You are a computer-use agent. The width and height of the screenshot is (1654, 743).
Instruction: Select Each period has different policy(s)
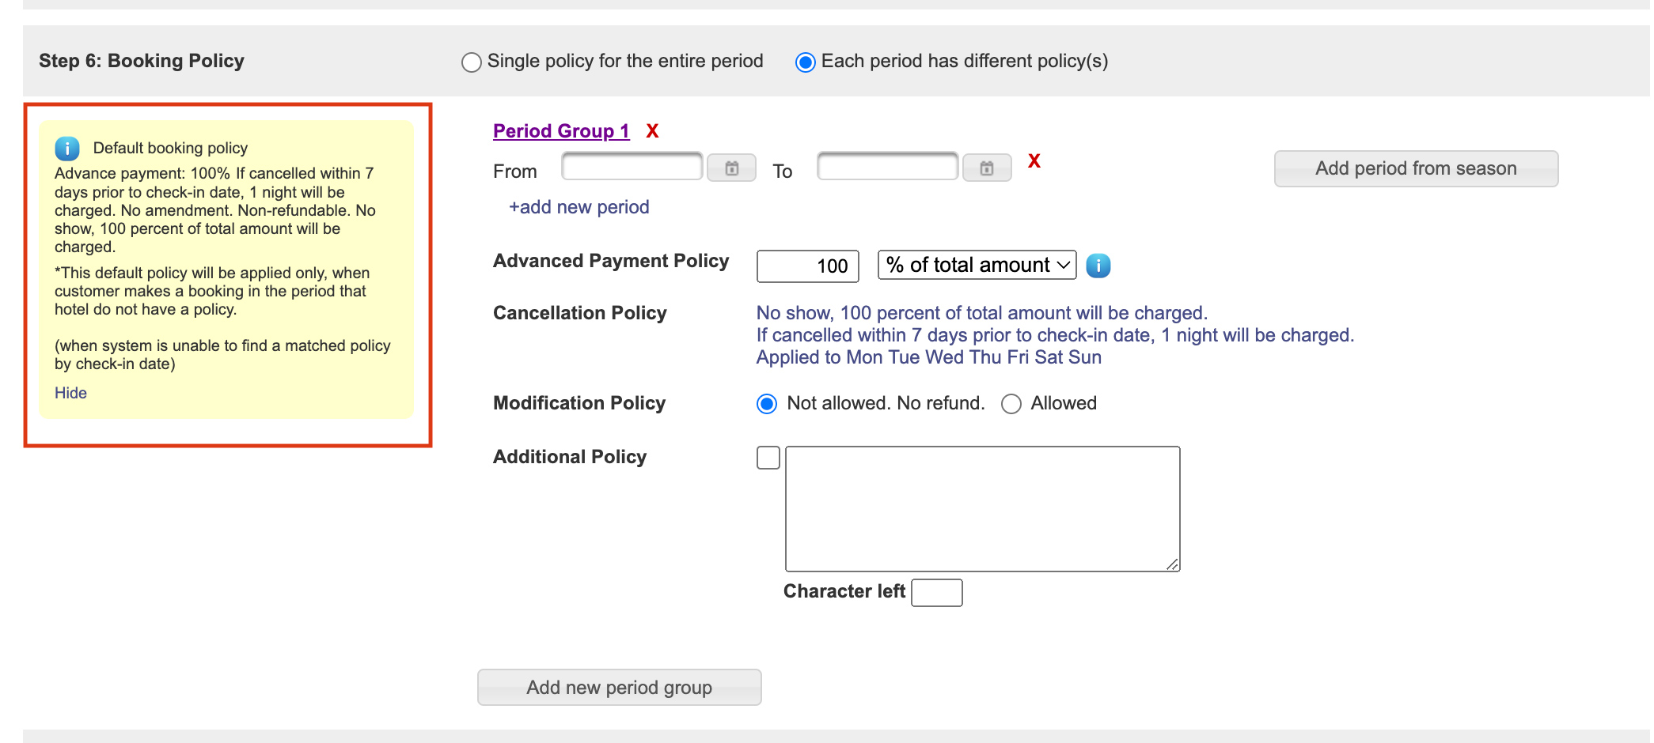click(x=806, y=62)
